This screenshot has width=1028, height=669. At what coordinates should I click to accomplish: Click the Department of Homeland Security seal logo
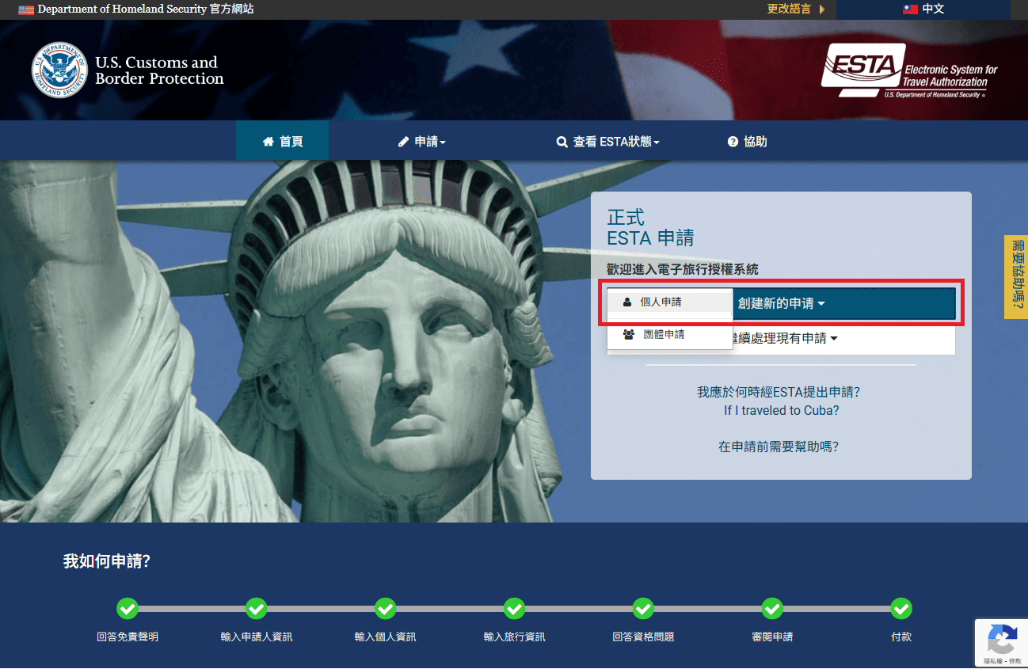click(x=59, y=70)
